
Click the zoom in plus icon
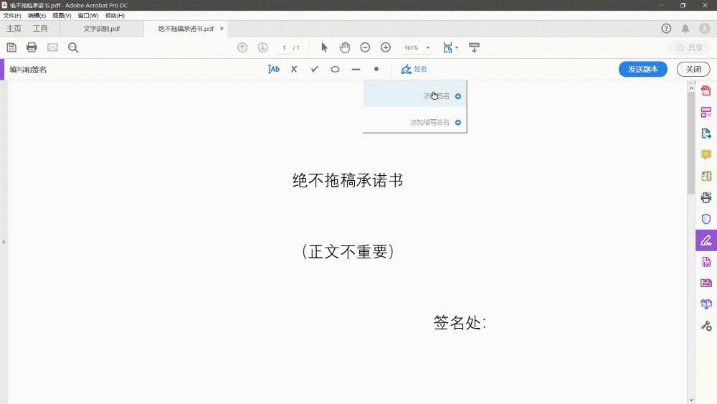pos(386,47)
